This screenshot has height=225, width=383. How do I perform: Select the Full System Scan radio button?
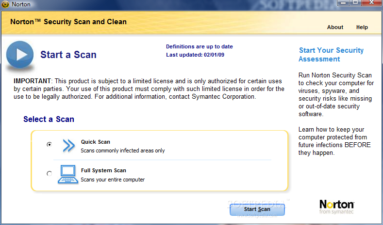click(x=49, y=173)
